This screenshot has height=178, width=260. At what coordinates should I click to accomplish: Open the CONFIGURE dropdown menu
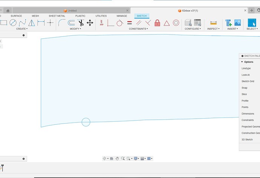click(x=193, y=29)
